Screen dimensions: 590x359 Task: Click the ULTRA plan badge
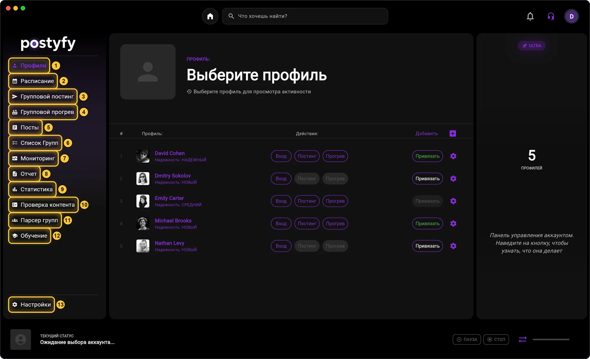(532, 46)
